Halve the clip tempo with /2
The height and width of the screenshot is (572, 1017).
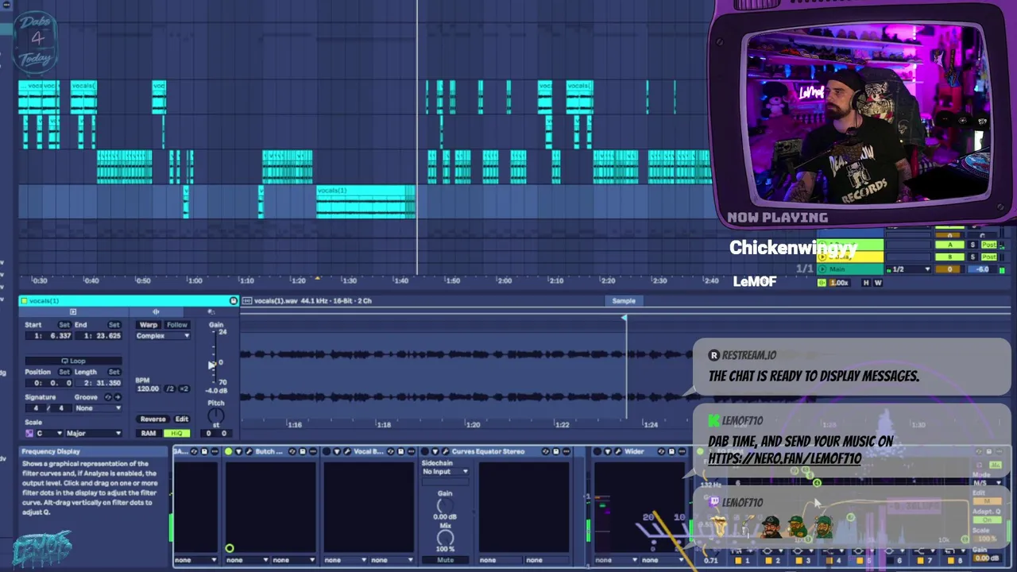coord(170,389)
